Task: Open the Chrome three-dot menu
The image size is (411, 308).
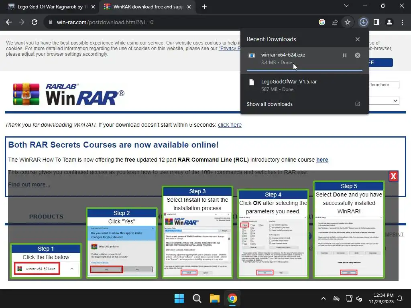Action: pyautogui.click(x=402, y=22)
